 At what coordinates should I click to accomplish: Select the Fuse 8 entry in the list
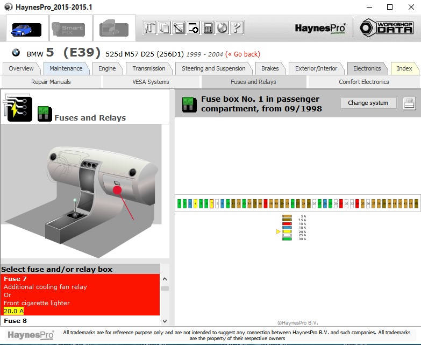tap(81, 321)
